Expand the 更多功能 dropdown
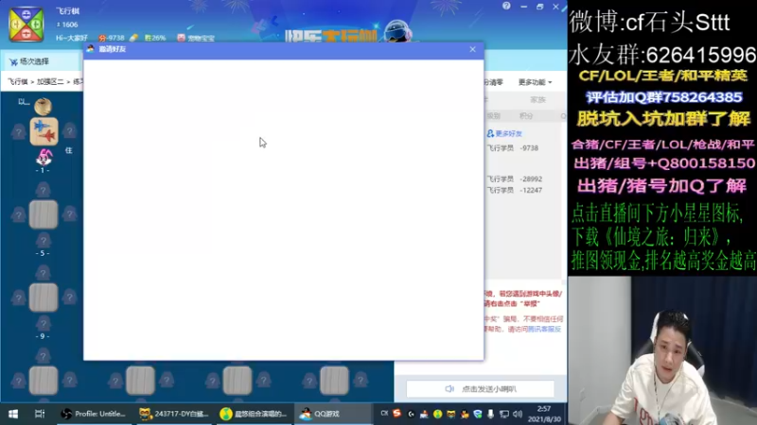This screenshot has height=425, width=757. pos(535,82)
